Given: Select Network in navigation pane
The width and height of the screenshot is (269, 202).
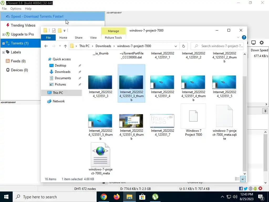Looking at the screenshot, I should [59, 101].
